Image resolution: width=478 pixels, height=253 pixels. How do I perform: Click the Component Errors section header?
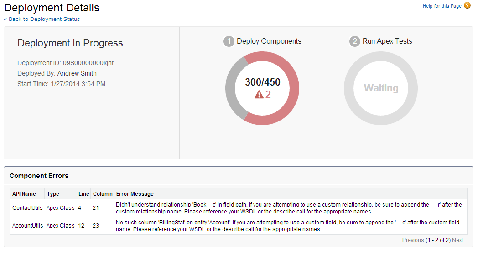(39, 176)
